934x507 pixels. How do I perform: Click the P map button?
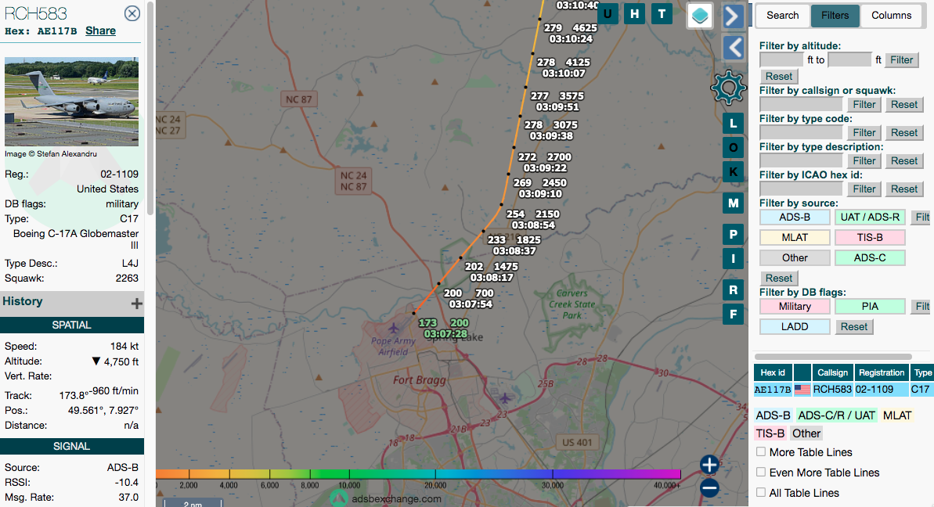pyautogui.click(x=734, y=235)
